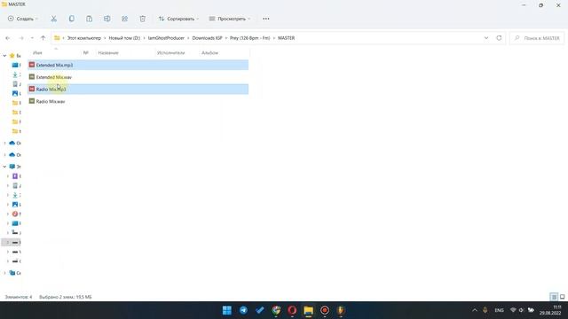
Task: Open the Windows Start menu
Action: (227, 310)
